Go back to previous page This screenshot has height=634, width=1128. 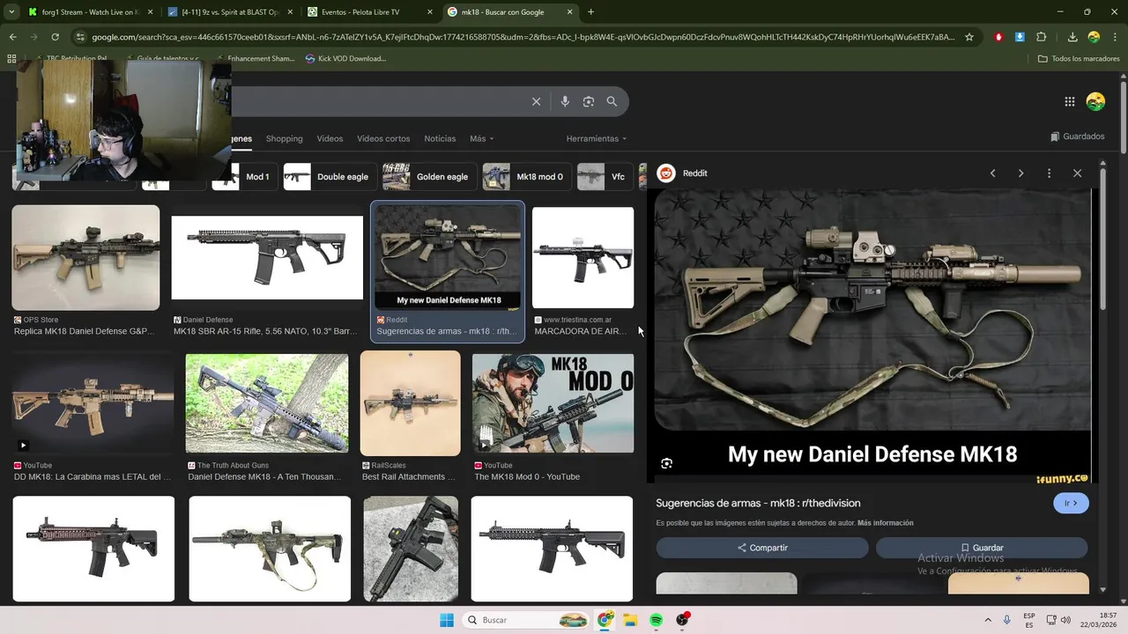coord(12,37)
